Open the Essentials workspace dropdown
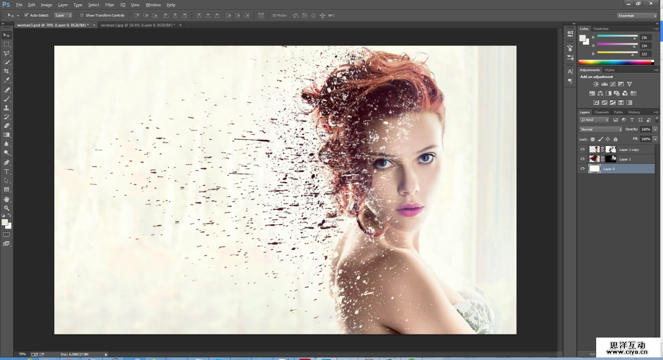Viewport: 663px width, 360px height. tap(636, 16)
